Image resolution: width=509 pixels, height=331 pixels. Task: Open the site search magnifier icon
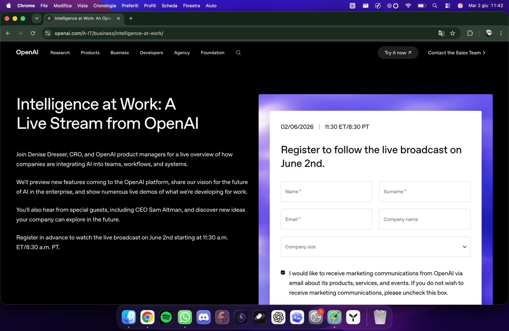pos(238,53)
